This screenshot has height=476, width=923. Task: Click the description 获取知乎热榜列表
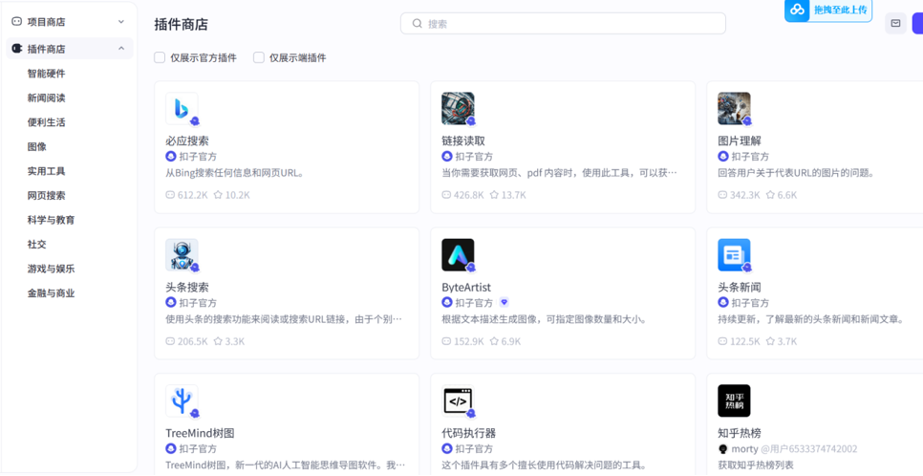tap(756, 465)
